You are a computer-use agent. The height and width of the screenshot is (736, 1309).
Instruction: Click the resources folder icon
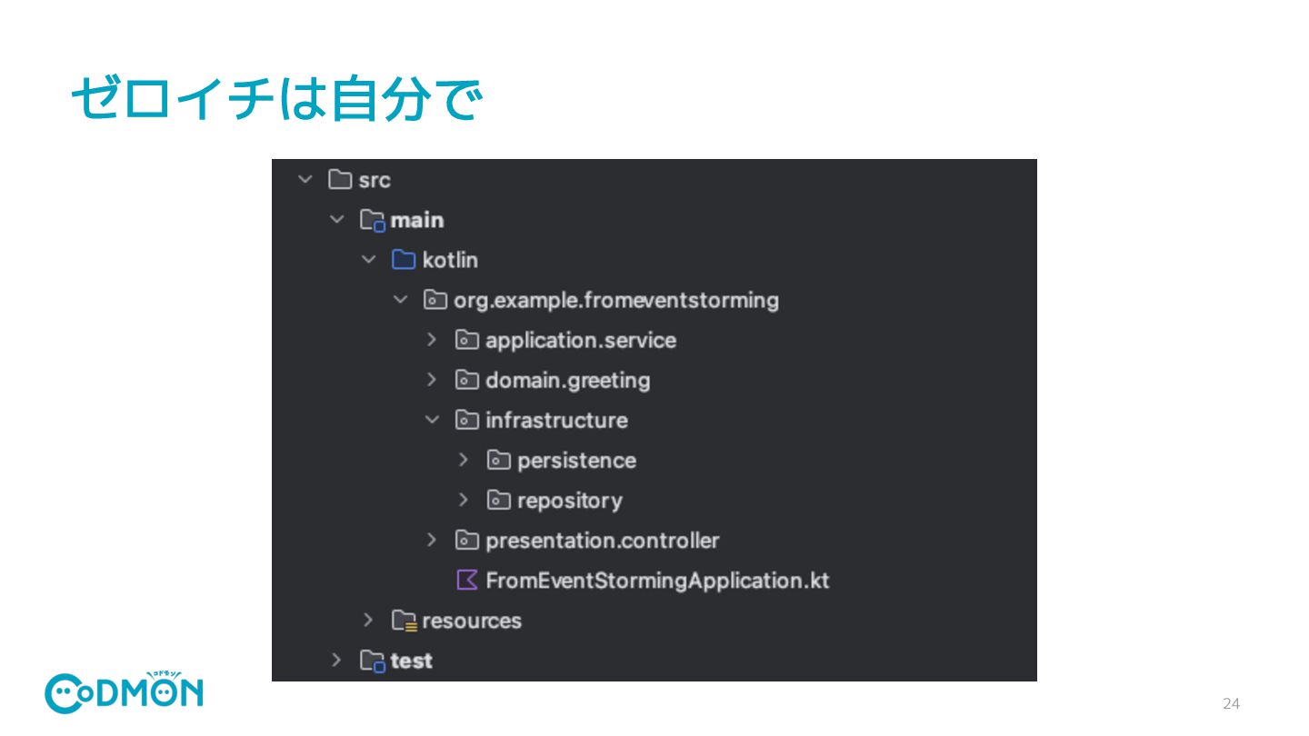tap(405, 621)
